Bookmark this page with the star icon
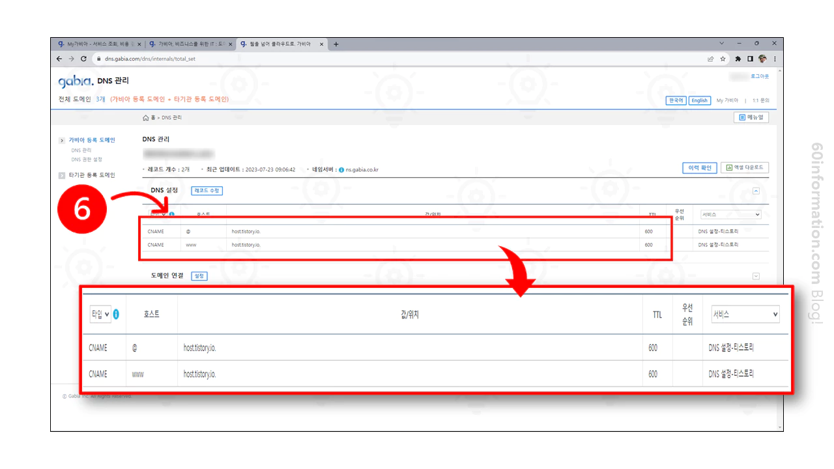Screen dimensions: 834x469 coord(723,59)
